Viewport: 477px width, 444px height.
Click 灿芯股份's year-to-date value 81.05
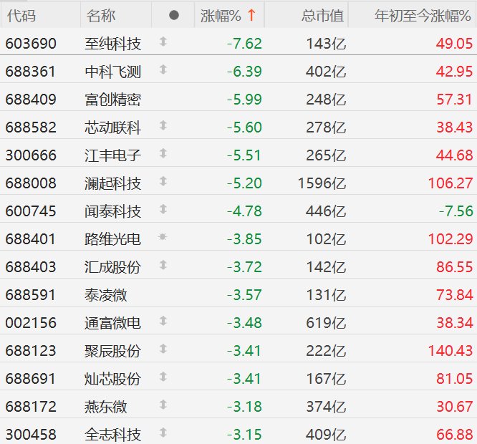point(454,378)
